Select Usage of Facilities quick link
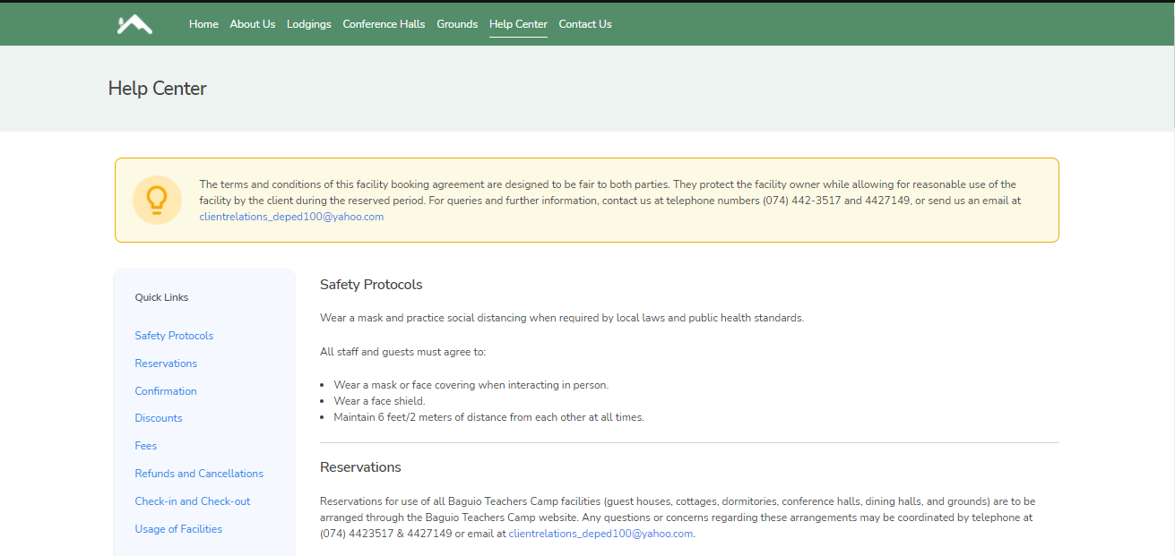Screen dimensions: 1175x556 (178, 529)
